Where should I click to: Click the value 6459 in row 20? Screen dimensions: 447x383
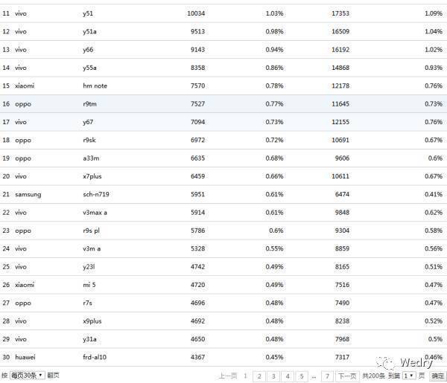pos(197,176)
